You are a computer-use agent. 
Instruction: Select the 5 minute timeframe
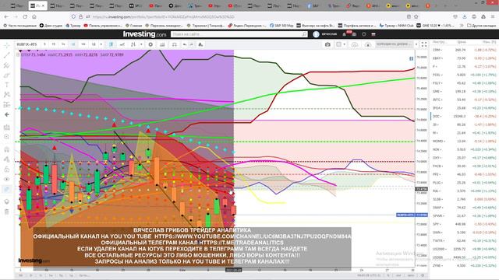pyautogui.click(x=44, y=44)
